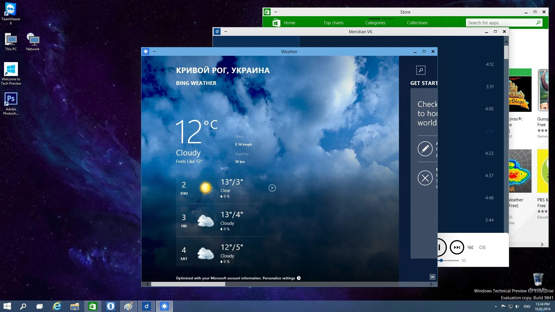Toggle Last.fm scrobbling icon in player
555x312 pixels.
tap(482, 247)
